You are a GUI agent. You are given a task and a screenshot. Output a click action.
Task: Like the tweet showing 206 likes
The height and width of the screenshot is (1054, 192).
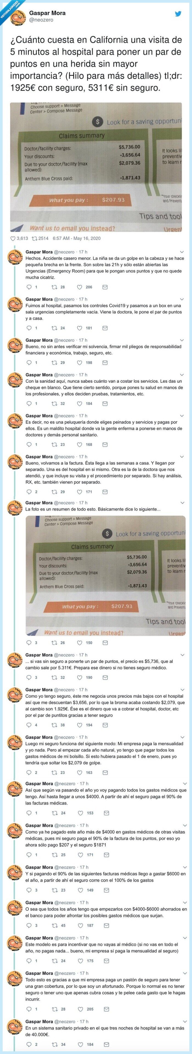(x=80, y=287)
